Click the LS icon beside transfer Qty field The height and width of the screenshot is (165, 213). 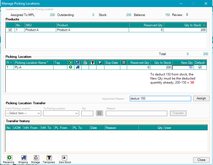100,113
